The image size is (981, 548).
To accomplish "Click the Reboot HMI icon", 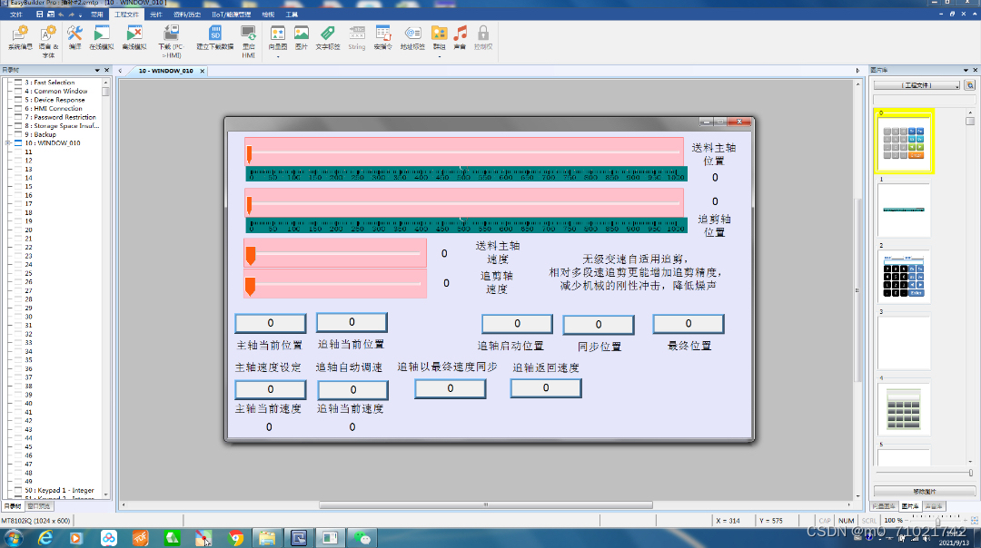I will coord(248,41).
